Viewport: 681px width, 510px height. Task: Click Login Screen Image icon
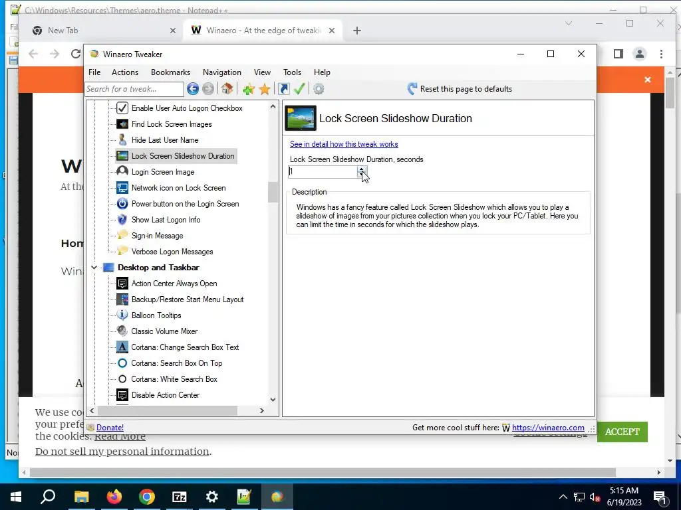pyautogui.click(x=122, y=172)
